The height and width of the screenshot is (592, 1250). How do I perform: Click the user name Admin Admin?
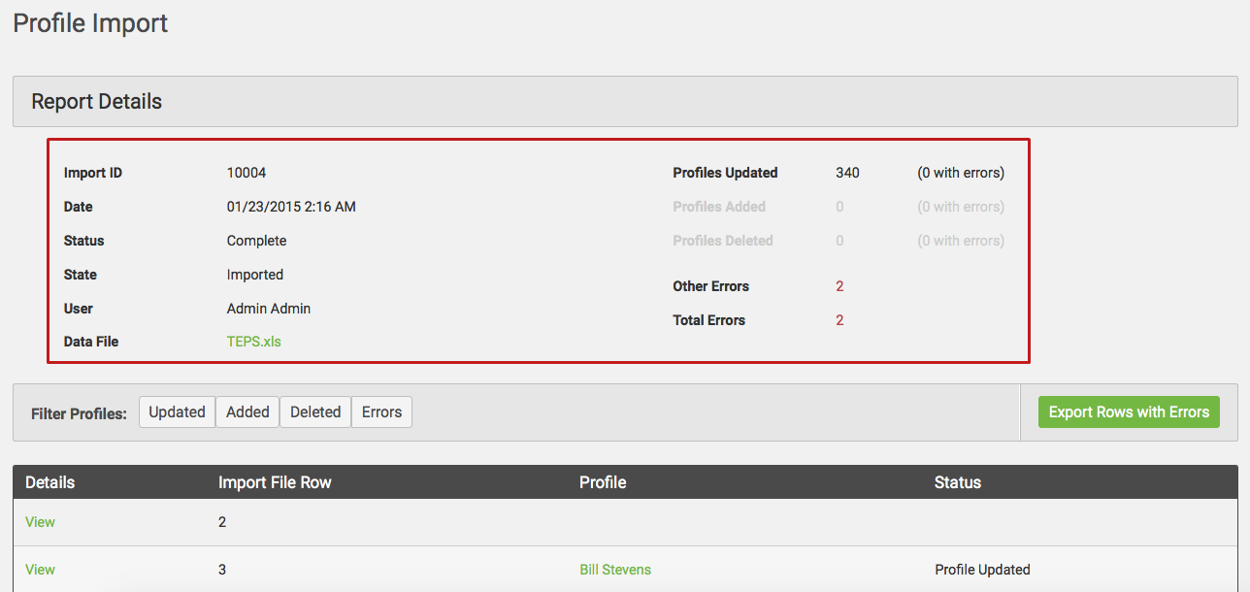269,309
